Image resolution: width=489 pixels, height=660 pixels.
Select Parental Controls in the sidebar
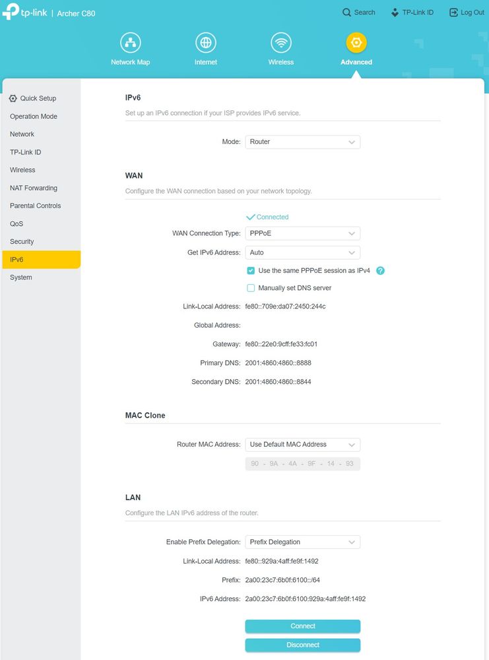tap(36, 205)
